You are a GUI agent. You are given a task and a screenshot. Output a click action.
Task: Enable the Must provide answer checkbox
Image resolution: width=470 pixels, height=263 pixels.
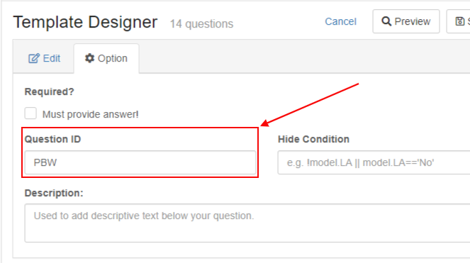point(30,113)
